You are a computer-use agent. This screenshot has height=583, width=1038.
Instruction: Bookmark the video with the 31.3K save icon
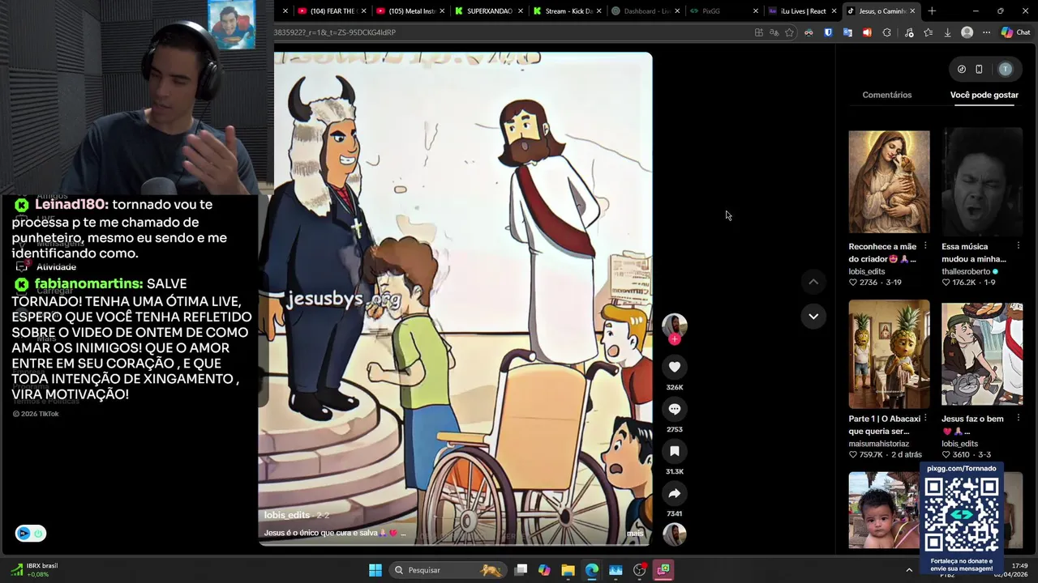[674, 451]
